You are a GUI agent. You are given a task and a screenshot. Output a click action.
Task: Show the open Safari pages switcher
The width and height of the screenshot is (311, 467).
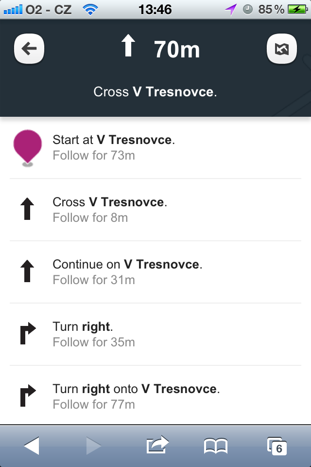click(276, 446)
